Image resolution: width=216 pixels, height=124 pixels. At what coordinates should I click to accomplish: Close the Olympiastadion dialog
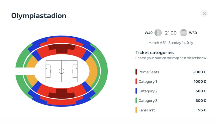click(x=204, y=13)
